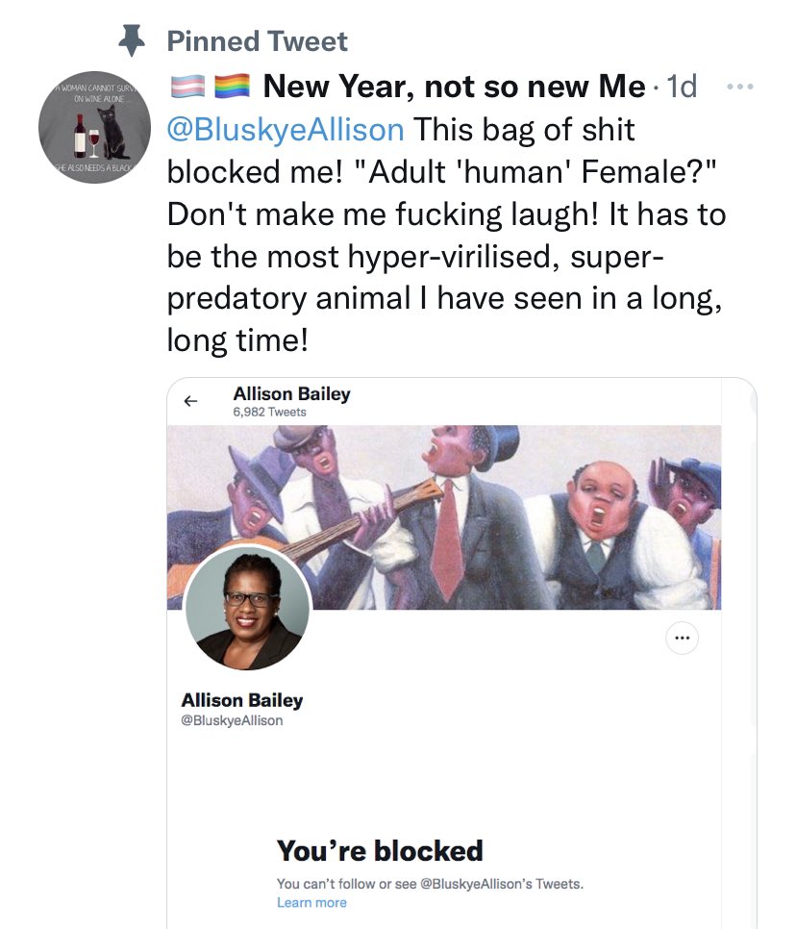The width and height of the screenshot is (796, 929).
Task: Click the transgender flag emoji in display name
Action: [187, 87]
